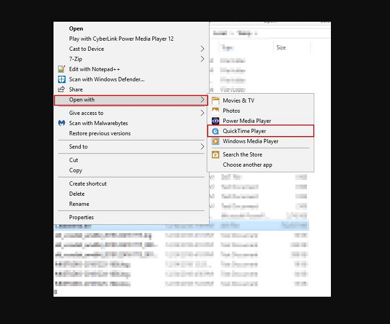The image size is (390, 324).
Task: Click the Photos app icon
Action: point(216,110)
